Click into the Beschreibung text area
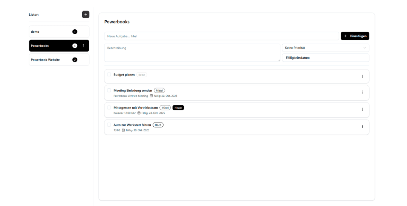The height and width of the screenshot is (206, 407). pos(192,53)
